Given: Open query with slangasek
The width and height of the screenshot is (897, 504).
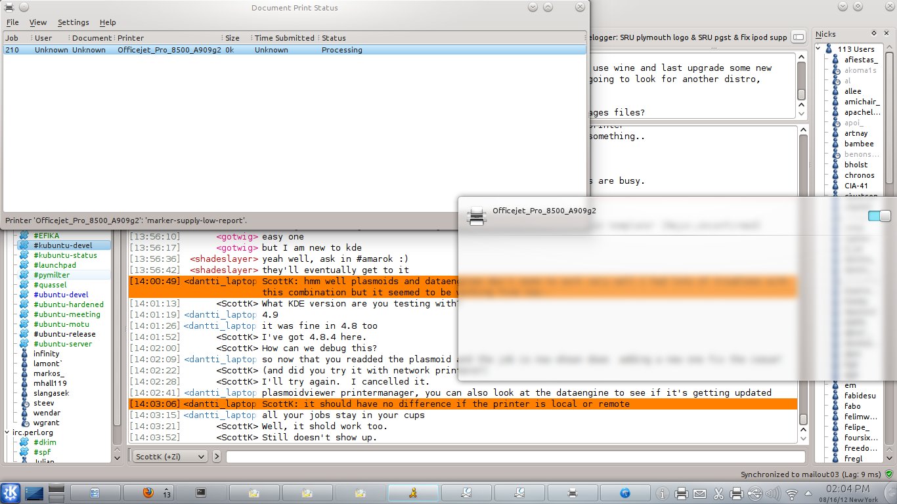Looking at the screenshot, I should (x=52, y=393).
